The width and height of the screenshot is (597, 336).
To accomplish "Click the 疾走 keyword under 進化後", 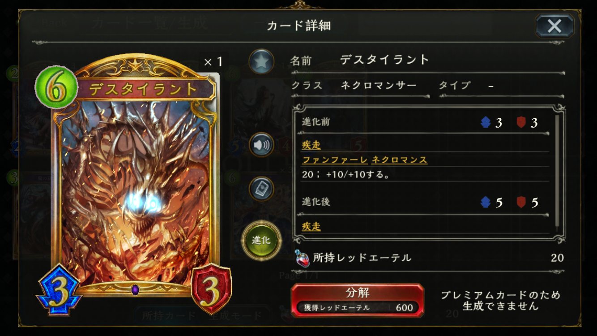I will (311, 227).
